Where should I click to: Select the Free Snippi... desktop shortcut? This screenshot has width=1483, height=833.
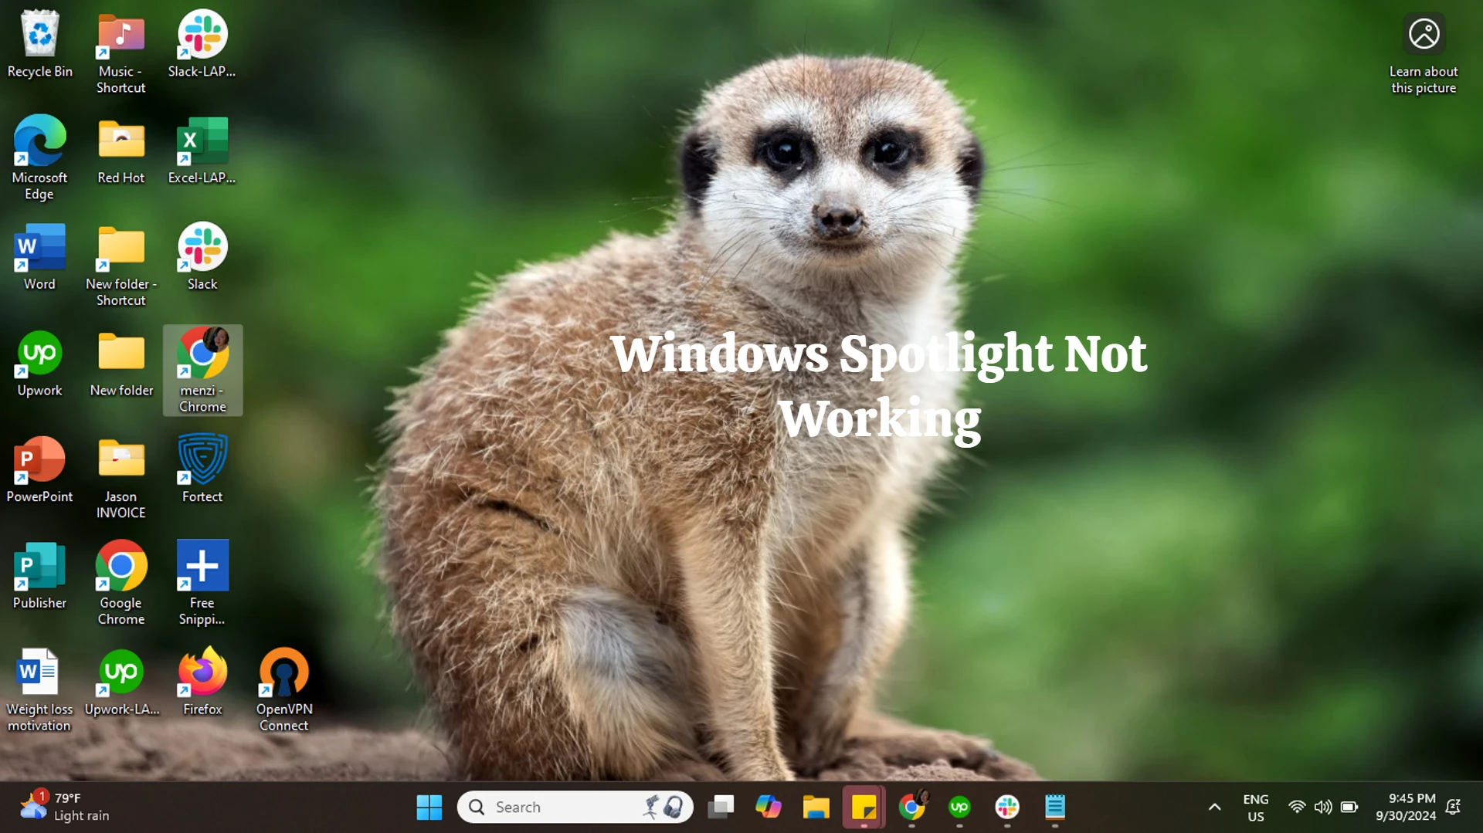pos(202,583)
